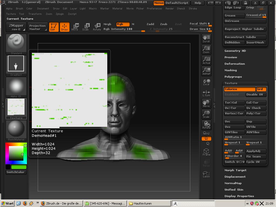Toggle the Rgb color mode

[x=123, y=24]
